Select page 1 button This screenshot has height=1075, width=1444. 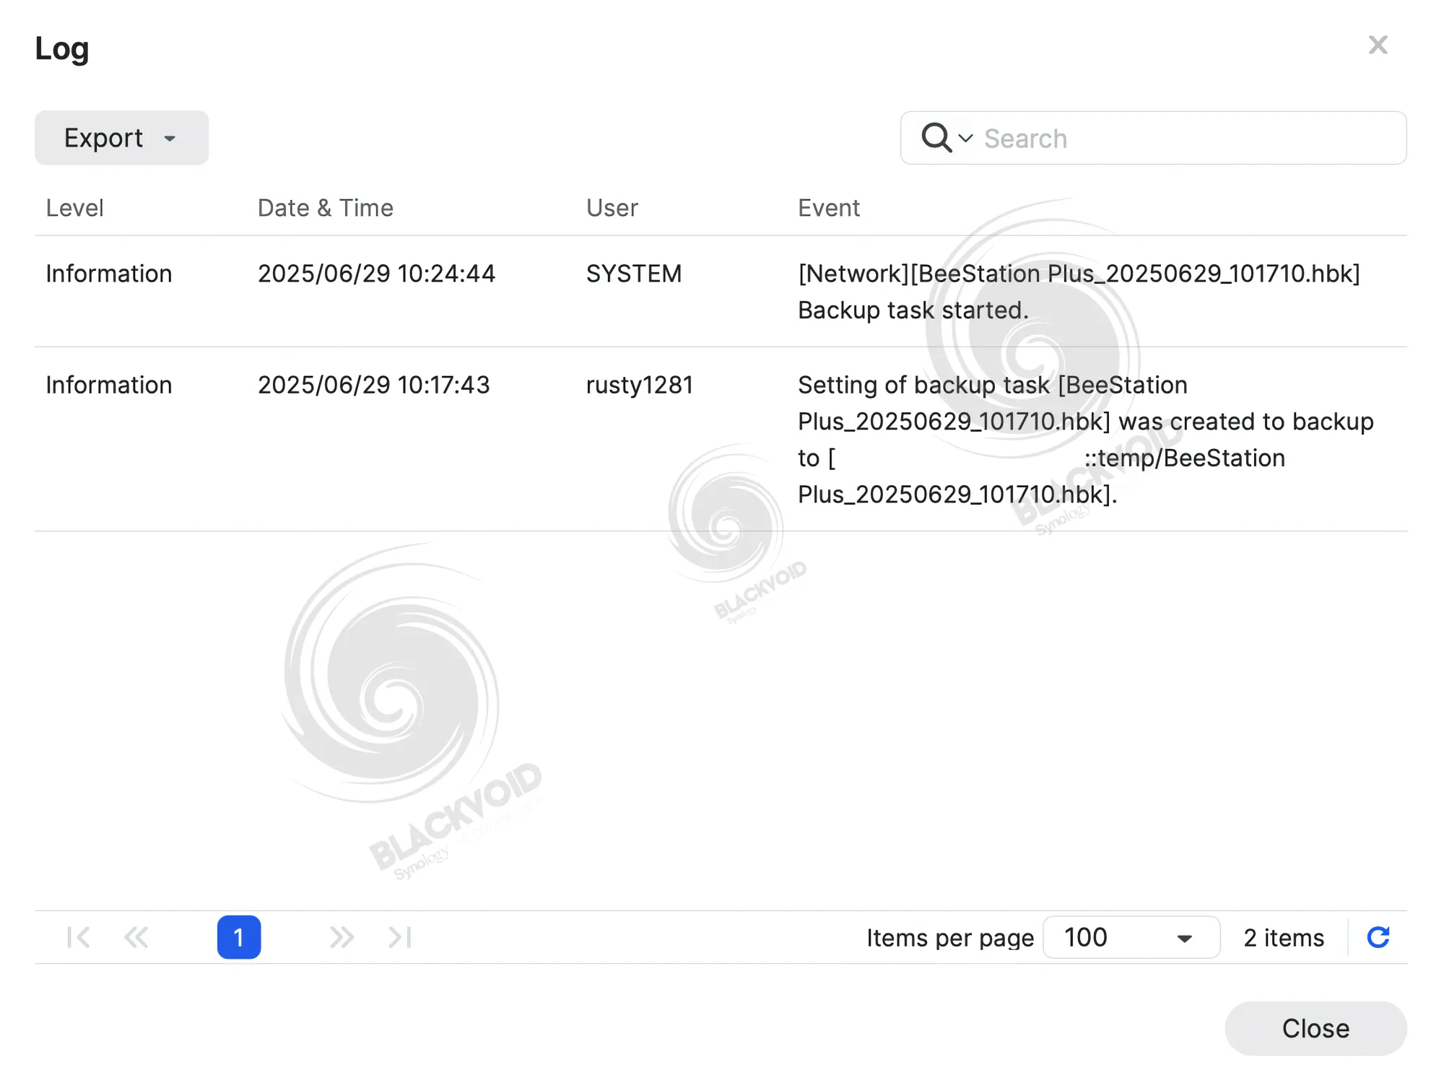239,937
